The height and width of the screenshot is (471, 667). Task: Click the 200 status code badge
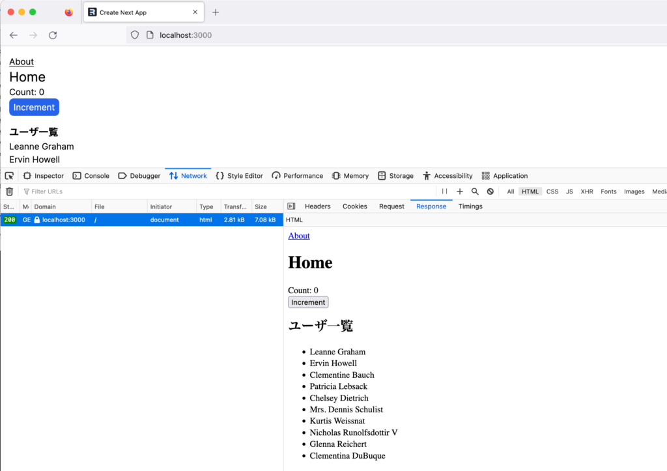click(9, 220)
